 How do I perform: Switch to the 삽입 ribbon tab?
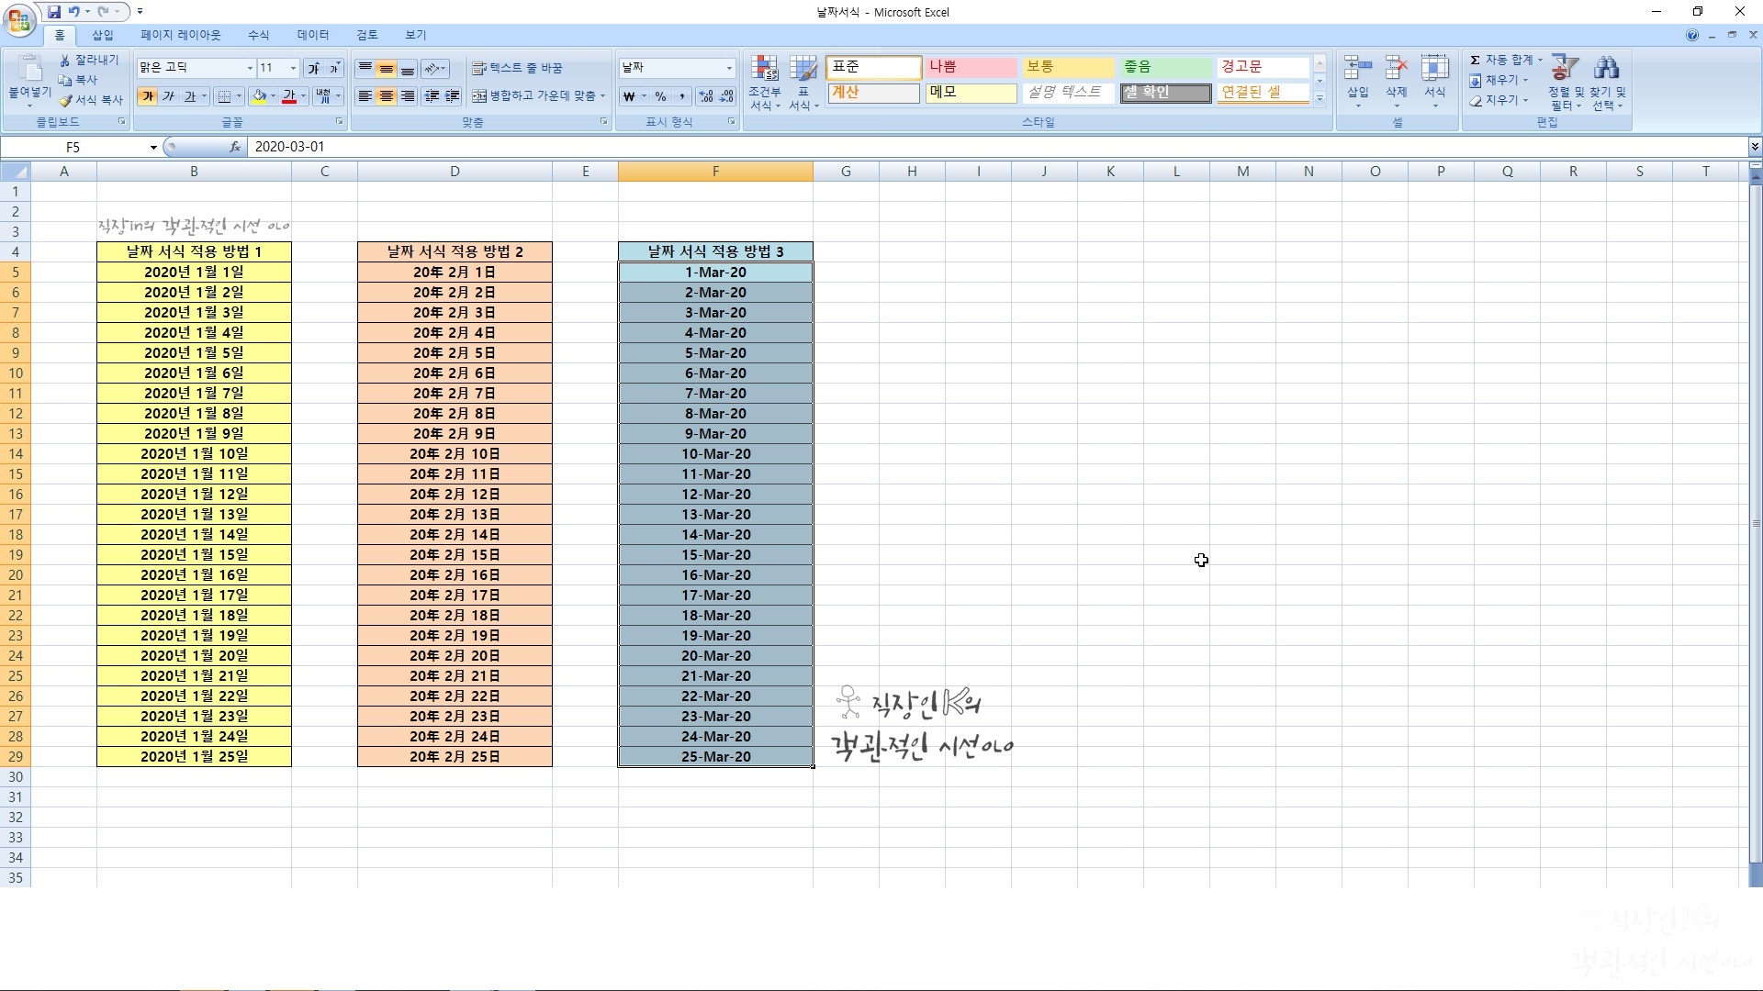pyautogui.click(x=102, y=35)
